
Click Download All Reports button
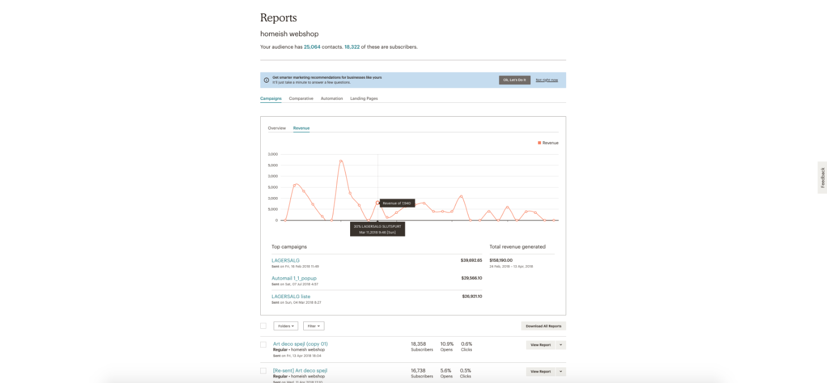(543, 326)
